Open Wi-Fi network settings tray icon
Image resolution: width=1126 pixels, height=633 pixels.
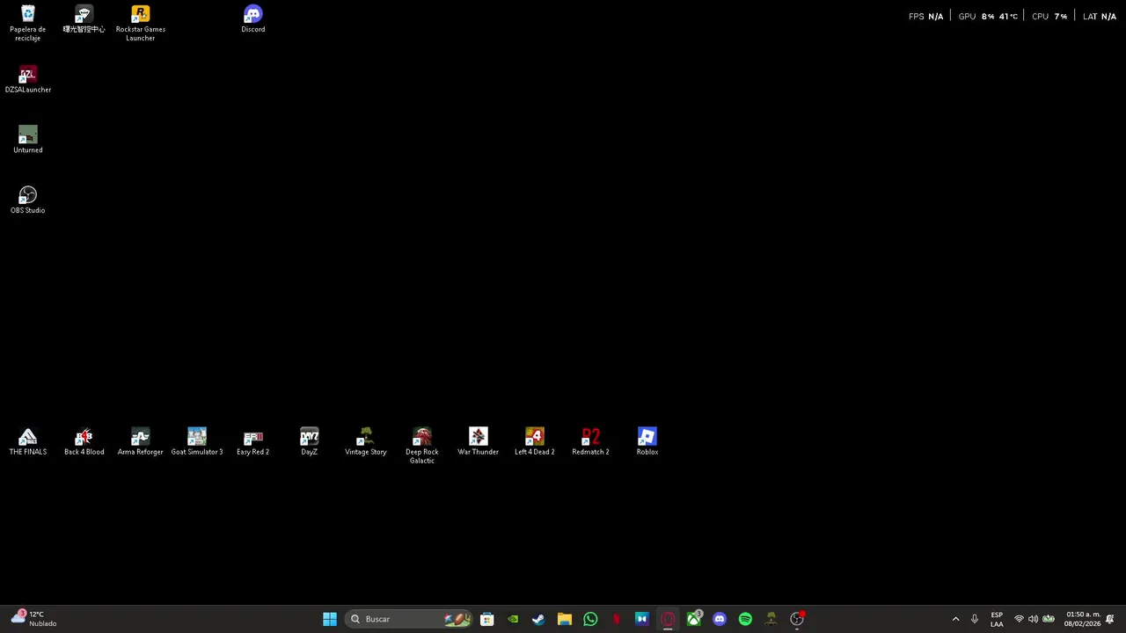tap(1019, 619)
